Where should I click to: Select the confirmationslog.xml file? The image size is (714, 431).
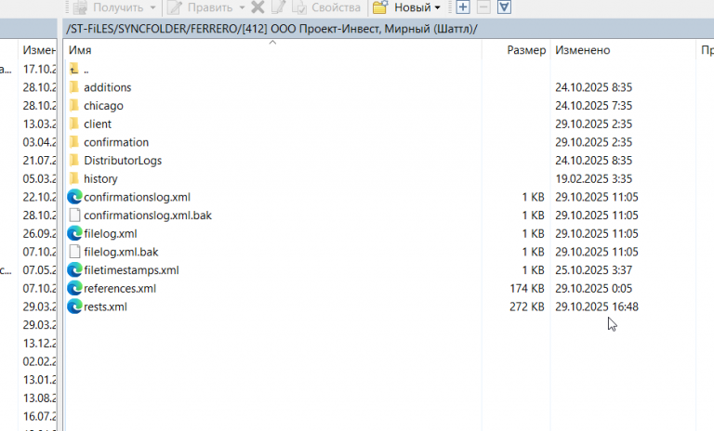point(129,197)
